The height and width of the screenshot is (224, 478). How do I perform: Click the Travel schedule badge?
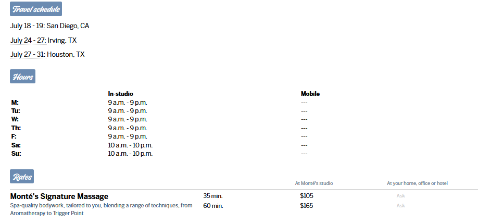pos(36,9)
